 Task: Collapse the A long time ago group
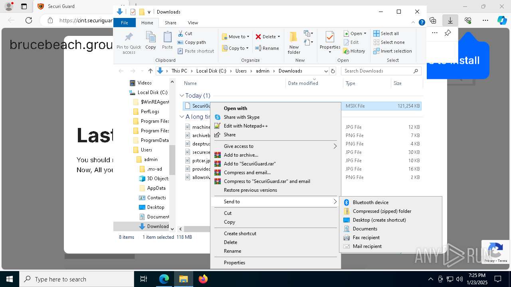[182, 117]
